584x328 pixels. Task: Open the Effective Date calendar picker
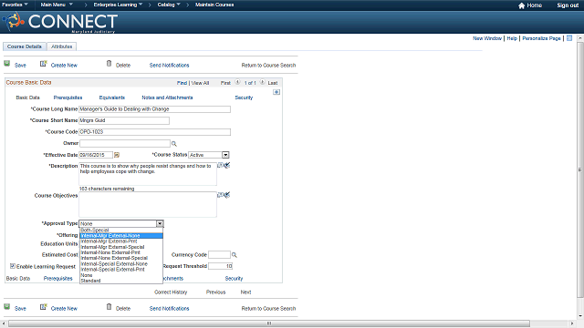pyautogui.click(x=117, y=155)
